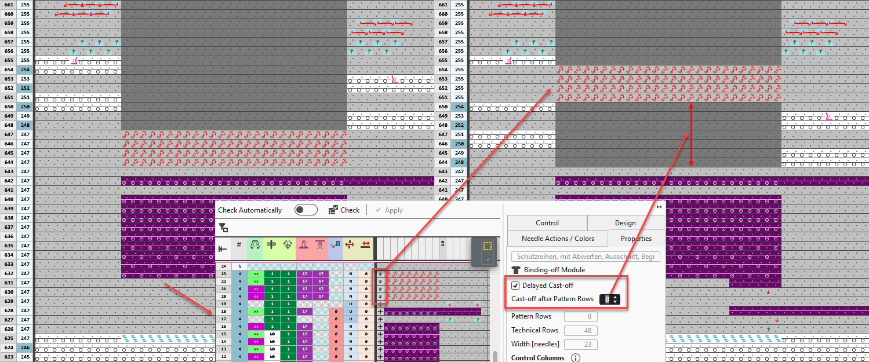Click the Check button
The height and width of the screenshot is (362, 869).
click(344, 210)
